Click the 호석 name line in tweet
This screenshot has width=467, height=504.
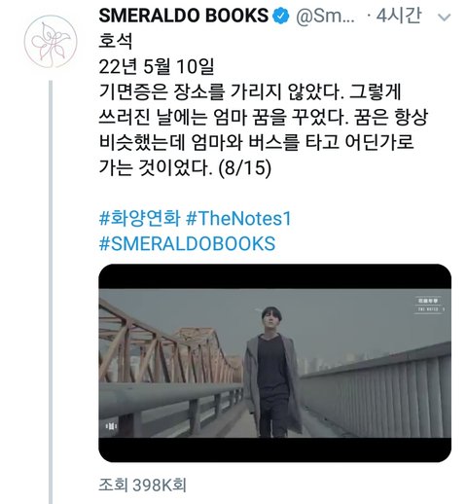[116, 41]
